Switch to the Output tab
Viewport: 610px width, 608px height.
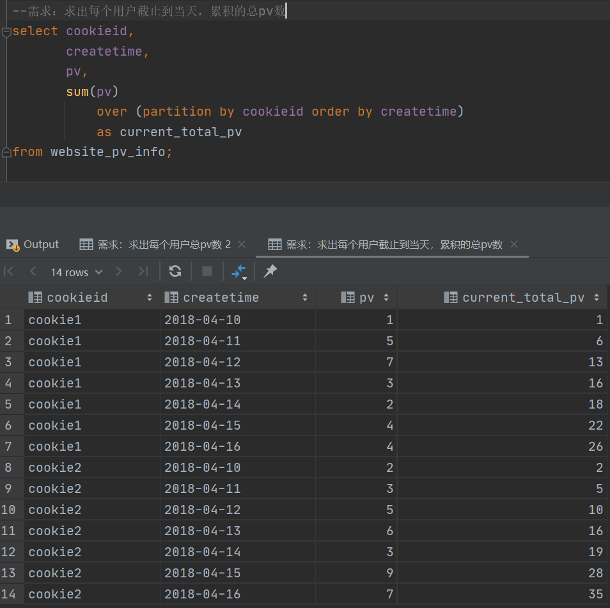click(33, 245)
